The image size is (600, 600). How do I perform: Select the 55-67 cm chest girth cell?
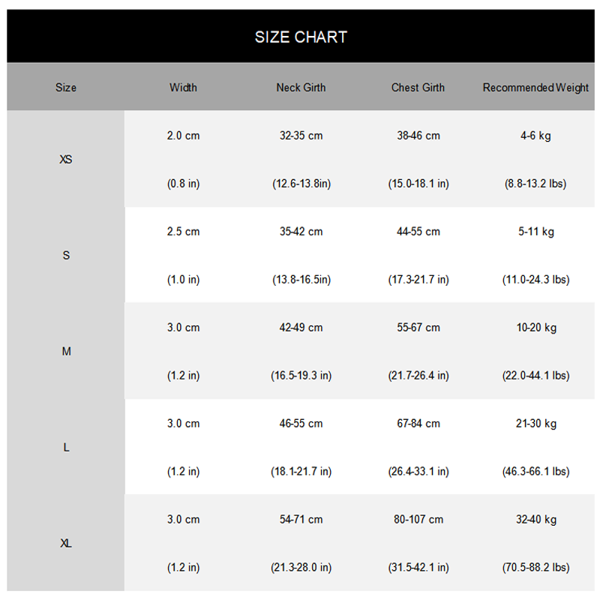coord(418,328)
